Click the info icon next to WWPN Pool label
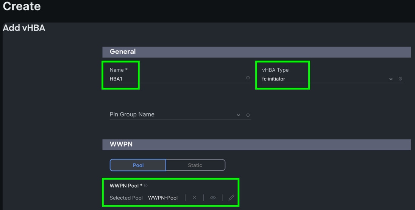The width and height of the screenshot is (415, 210). 146,186
